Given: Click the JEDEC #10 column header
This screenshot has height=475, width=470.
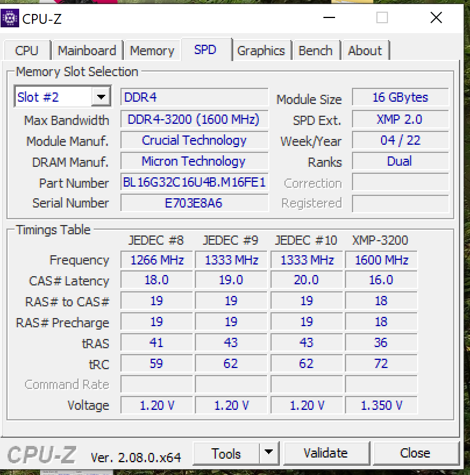Looking at the screenshot, I should coord(306,240).
